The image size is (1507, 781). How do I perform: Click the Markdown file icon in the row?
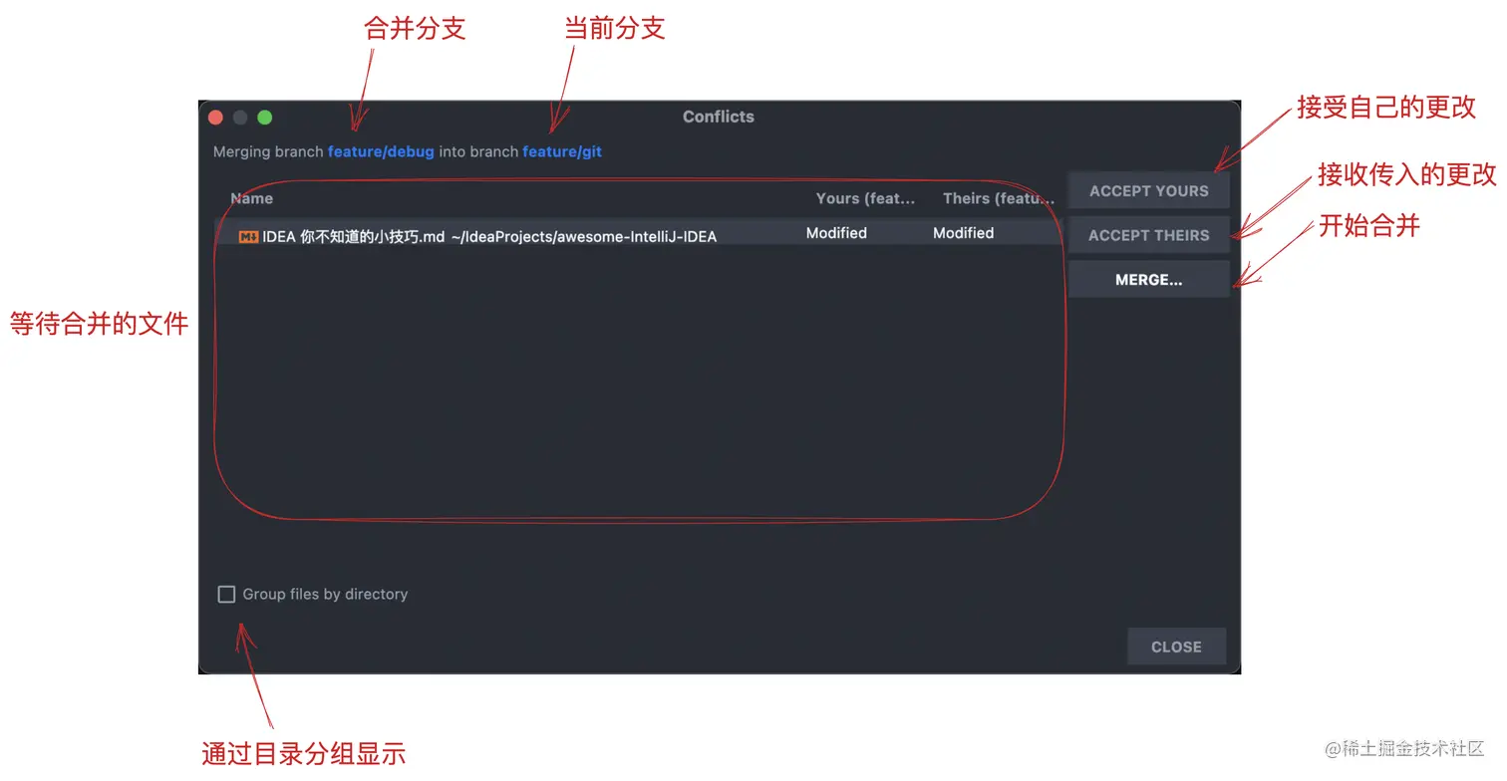[x=248, y=237]
